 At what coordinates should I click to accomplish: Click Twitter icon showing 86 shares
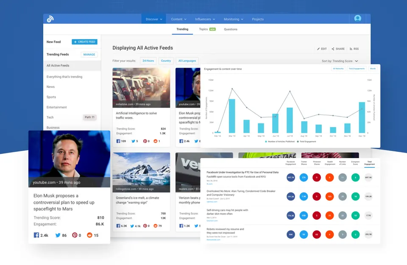pyautogui.click(x=58, y=235)
